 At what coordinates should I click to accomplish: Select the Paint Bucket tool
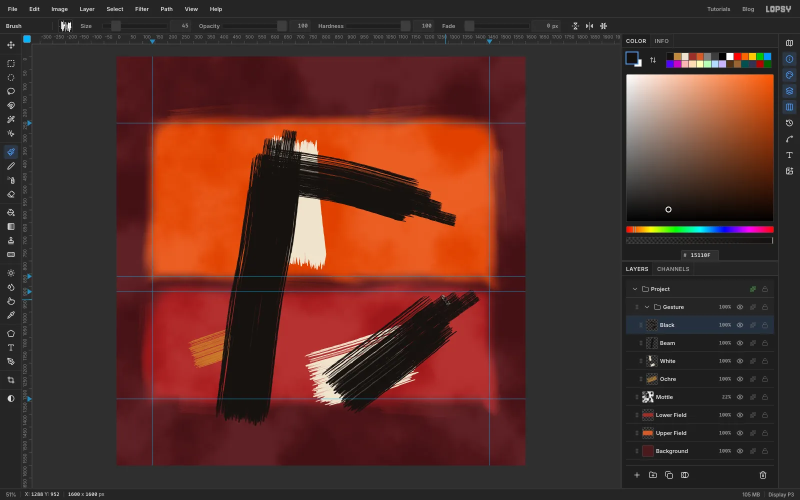coord(11,212)
